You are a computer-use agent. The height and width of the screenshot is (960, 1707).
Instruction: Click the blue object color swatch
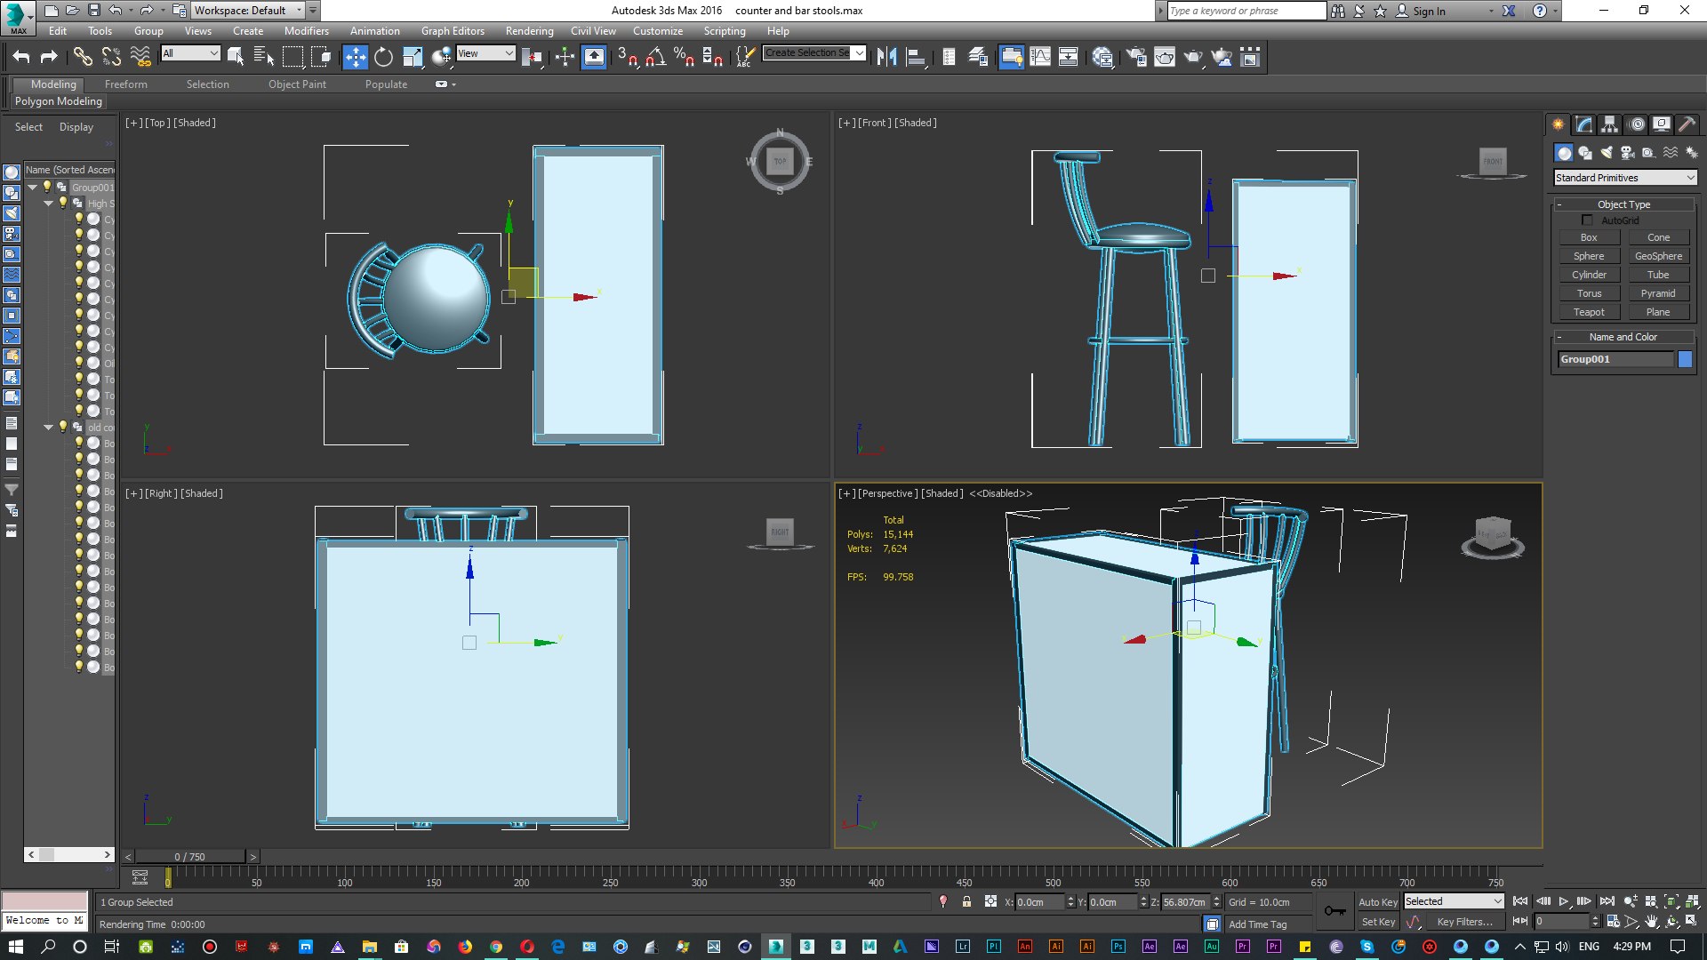pyautogui.click(x=1685, y=359)
